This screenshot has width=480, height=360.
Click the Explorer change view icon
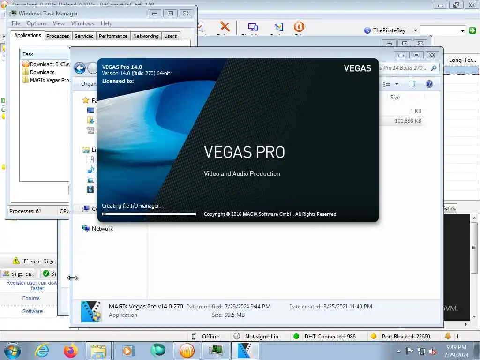click(387, 84)
